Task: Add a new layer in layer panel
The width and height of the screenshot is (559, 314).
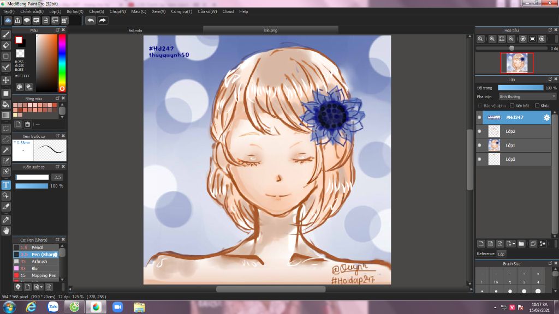Action: tap(481, 244)
